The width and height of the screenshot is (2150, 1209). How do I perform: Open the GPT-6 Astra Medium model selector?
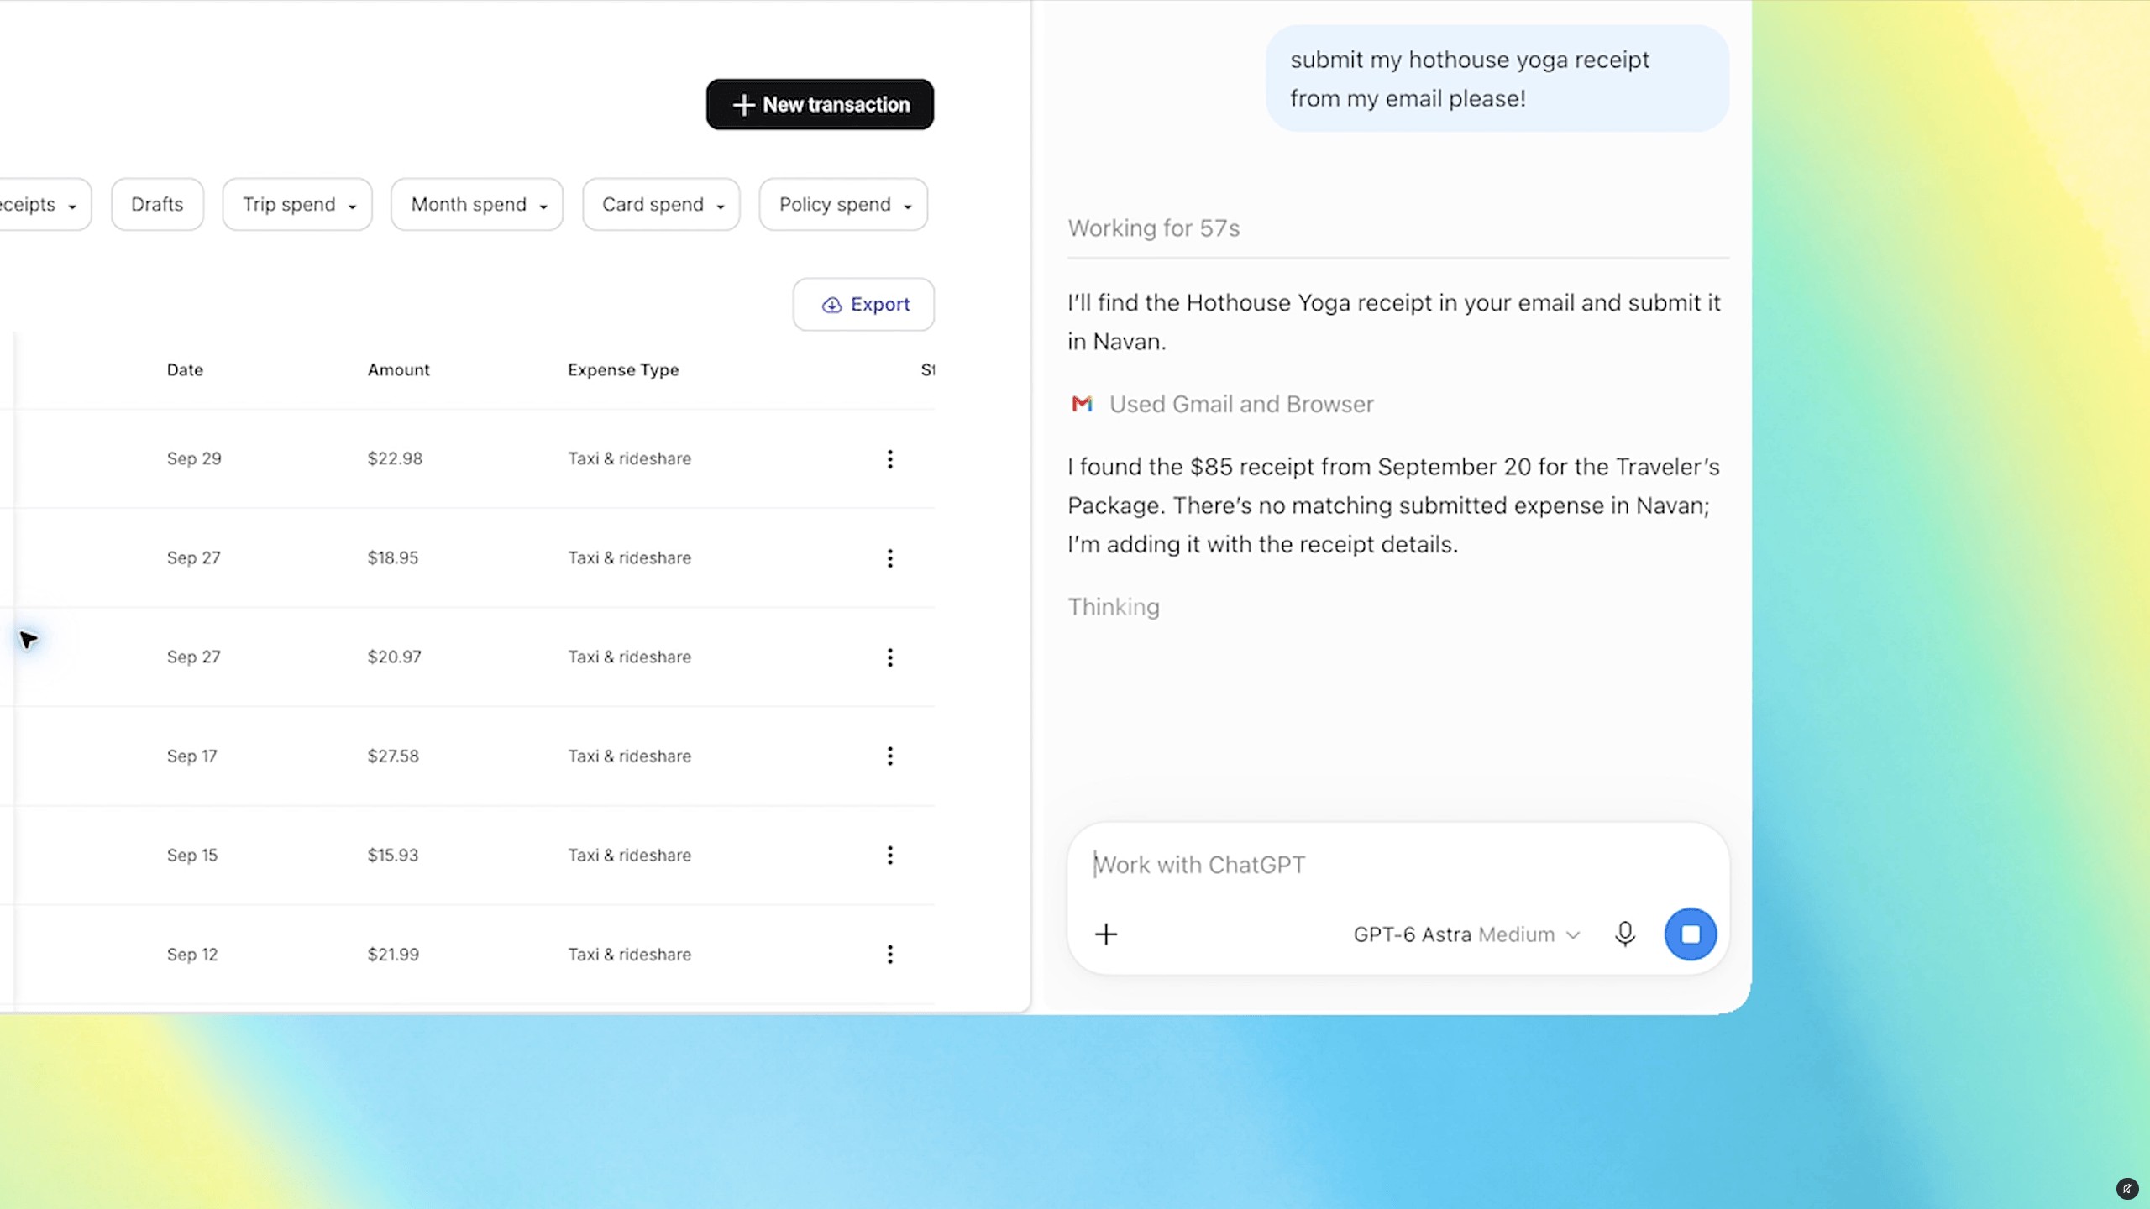pos(1466,934)
